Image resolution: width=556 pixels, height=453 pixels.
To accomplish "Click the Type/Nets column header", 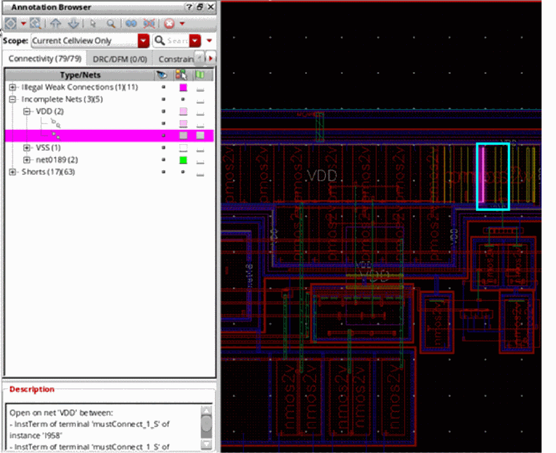I will (x=80, y=75).
